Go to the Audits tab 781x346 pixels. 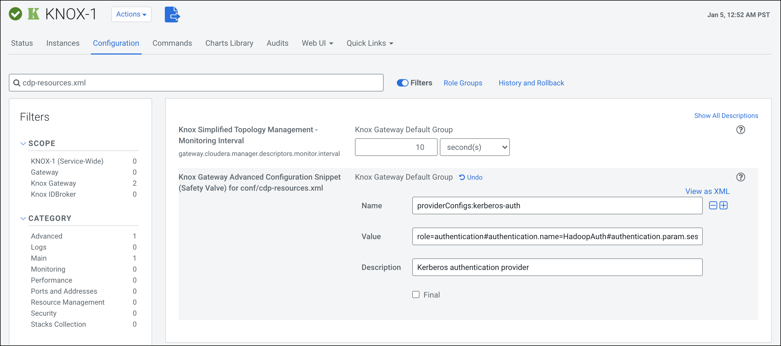pos(278,43)
